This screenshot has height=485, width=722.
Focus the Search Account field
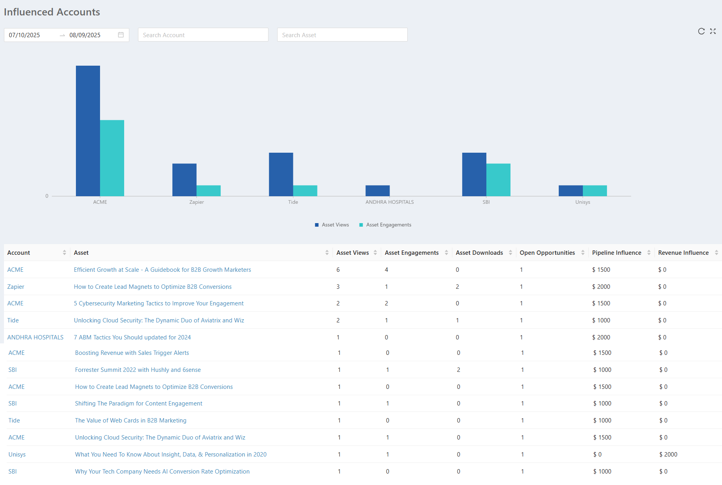click(203, 35)
